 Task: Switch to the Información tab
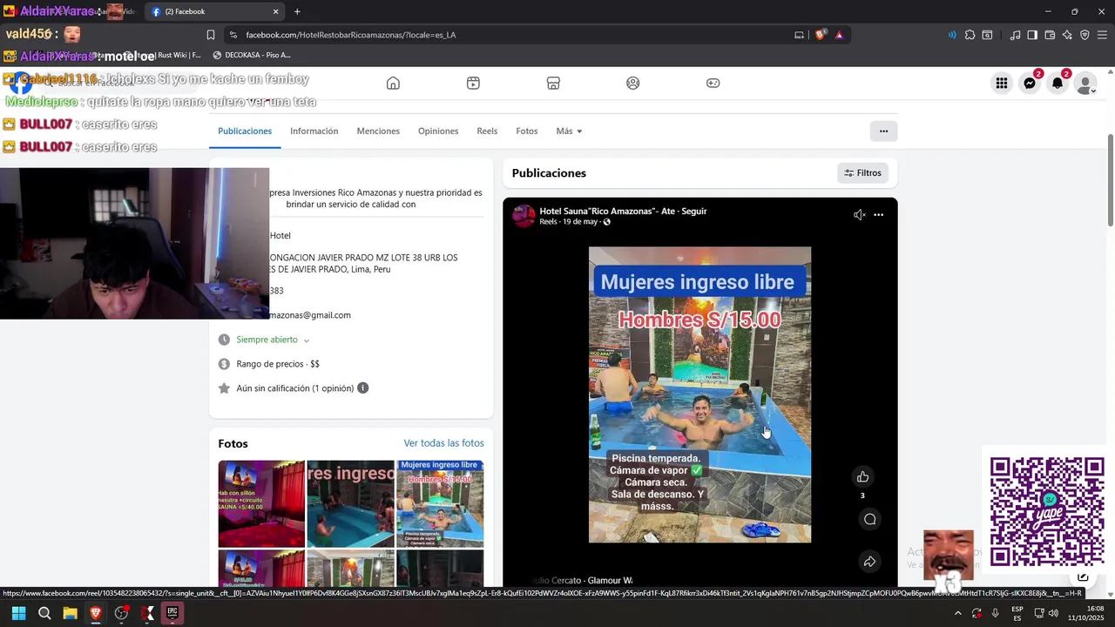click(x=314, y=131)
